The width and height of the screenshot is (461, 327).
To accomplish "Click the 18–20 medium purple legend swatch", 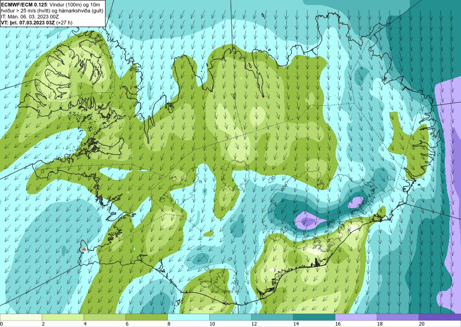I will click(398, 317).
